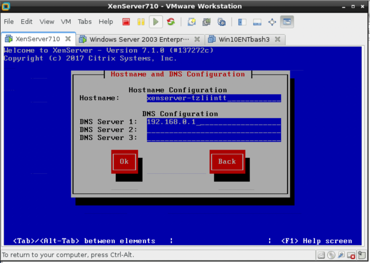The height and width of the screenshot is (263, 370).
Task: Click the DNS Server 1 field
Action: pos(214,122)
